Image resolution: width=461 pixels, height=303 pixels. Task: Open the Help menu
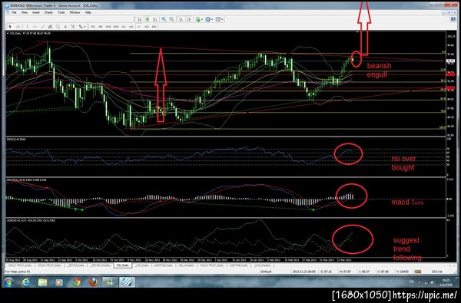pos(88,12)
